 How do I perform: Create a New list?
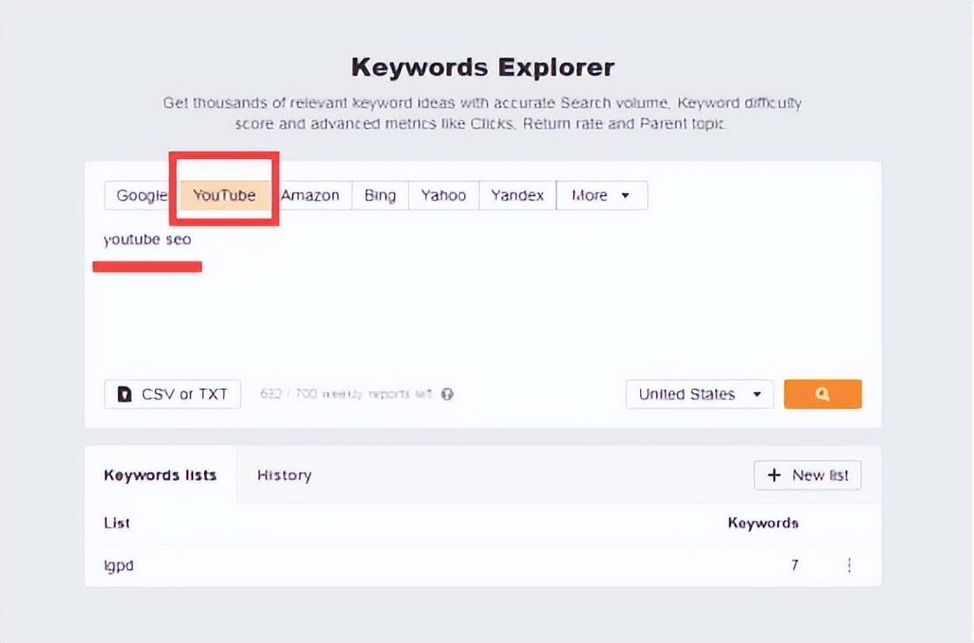click(x=807, y=475)
